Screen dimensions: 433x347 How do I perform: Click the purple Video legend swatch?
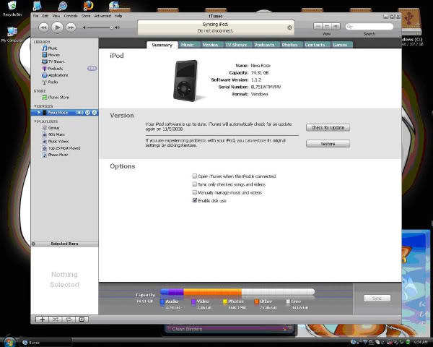(193, 301)
